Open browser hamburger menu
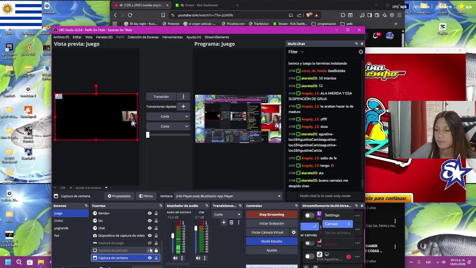476x268 pixels. coord(399,15)
